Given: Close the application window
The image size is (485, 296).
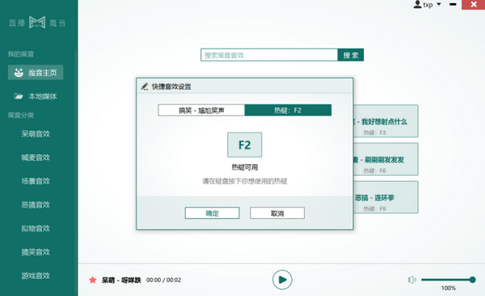Looking at the screenshot, I should point(474,4).
